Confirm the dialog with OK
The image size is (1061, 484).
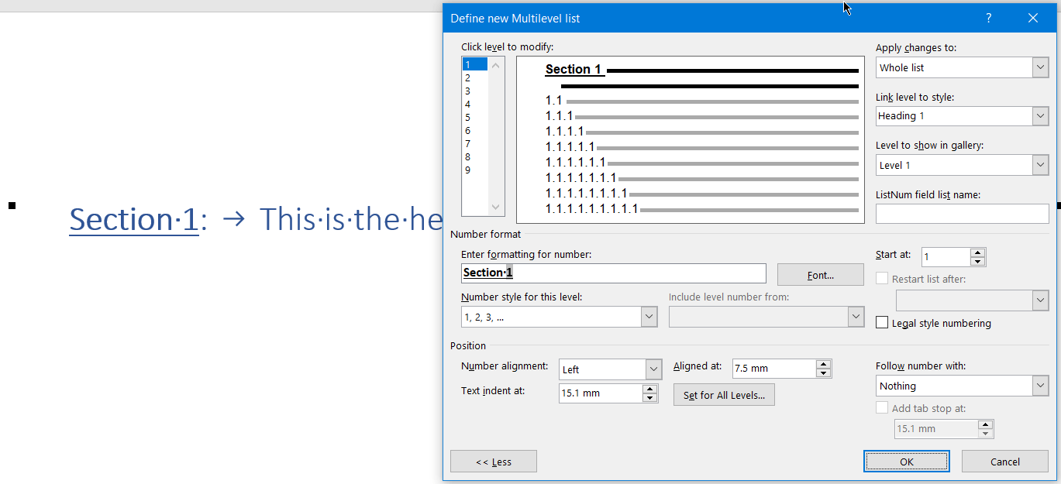coord(907,462)
